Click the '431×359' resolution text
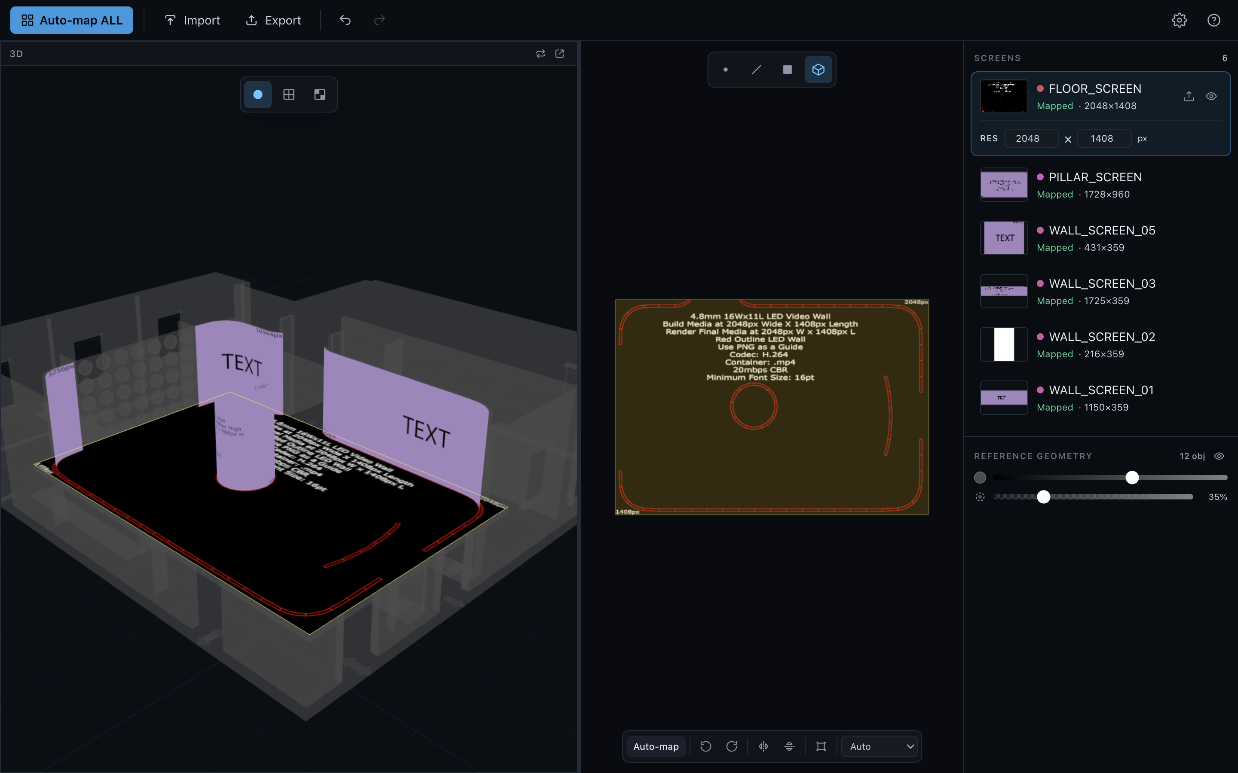 [1104, 247]
